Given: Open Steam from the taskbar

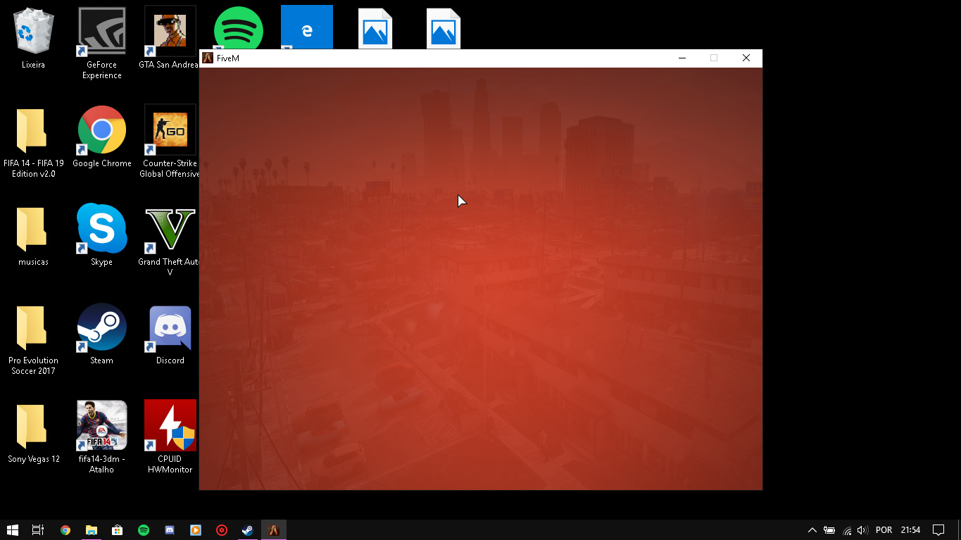Looking at the screenshot, I should coord(247,530).
